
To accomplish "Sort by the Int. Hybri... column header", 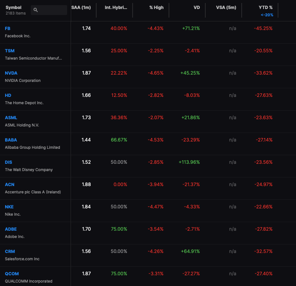I will [x=116, y=8].
